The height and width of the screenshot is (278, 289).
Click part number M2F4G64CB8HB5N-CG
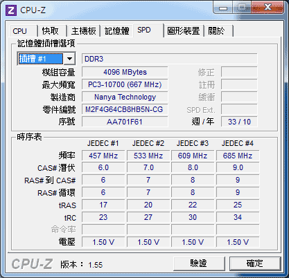tap(125, 109)
